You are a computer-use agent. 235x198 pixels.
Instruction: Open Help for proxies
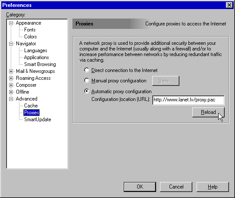tap(213, 187)
